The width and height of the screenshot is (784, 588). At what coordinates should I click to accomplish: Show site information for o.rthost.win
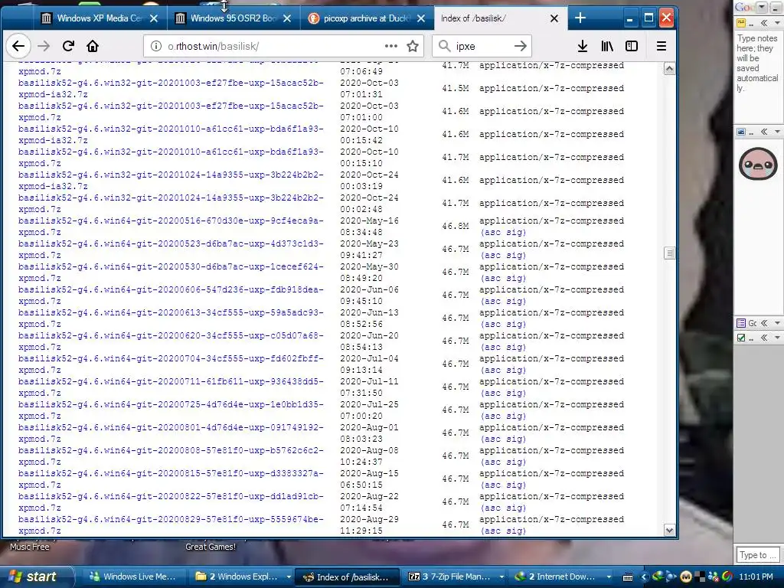pyautogui.click(x=156, y=46)
